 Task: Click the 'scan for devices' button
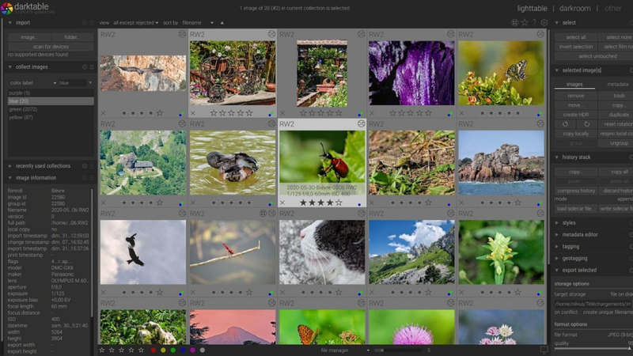[51, 47]
